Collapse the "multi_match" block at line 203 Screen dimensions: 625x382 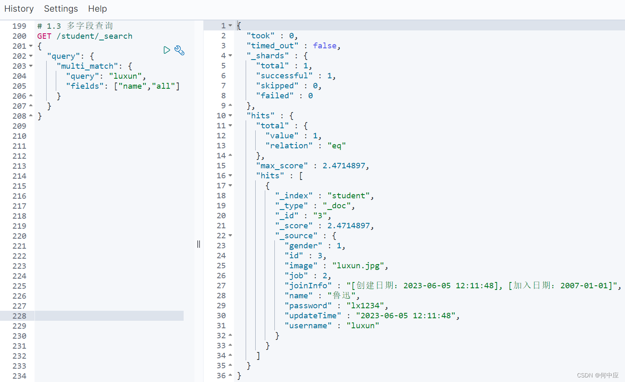(31, 66)
